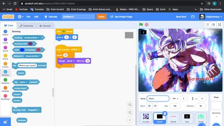Expand touching mouse-pointer block dropdown

[x=38, y=38]
